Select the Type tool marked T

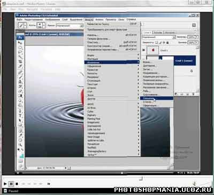click(20, 116)
